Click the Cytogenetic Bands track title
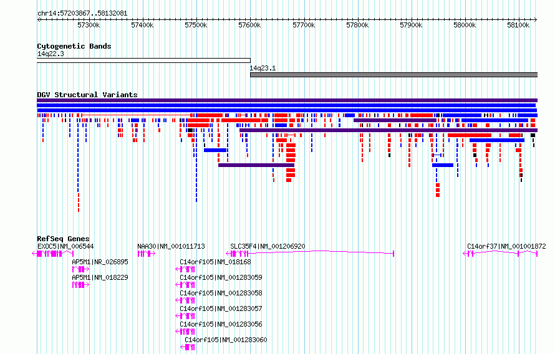Screen dimensions: 555x354 [74, 46]
